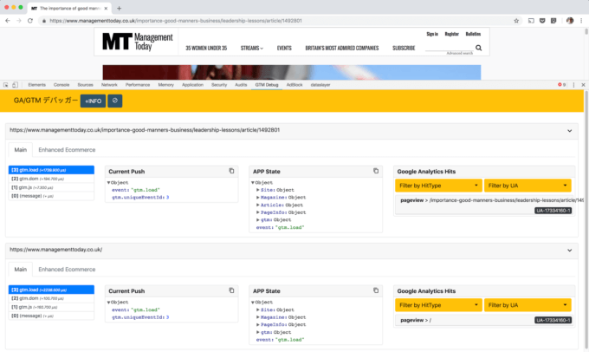This screenshot has height=352, width=589.
Task: Open the datalayer DevTools tab
Action: [x=320, y=85]
